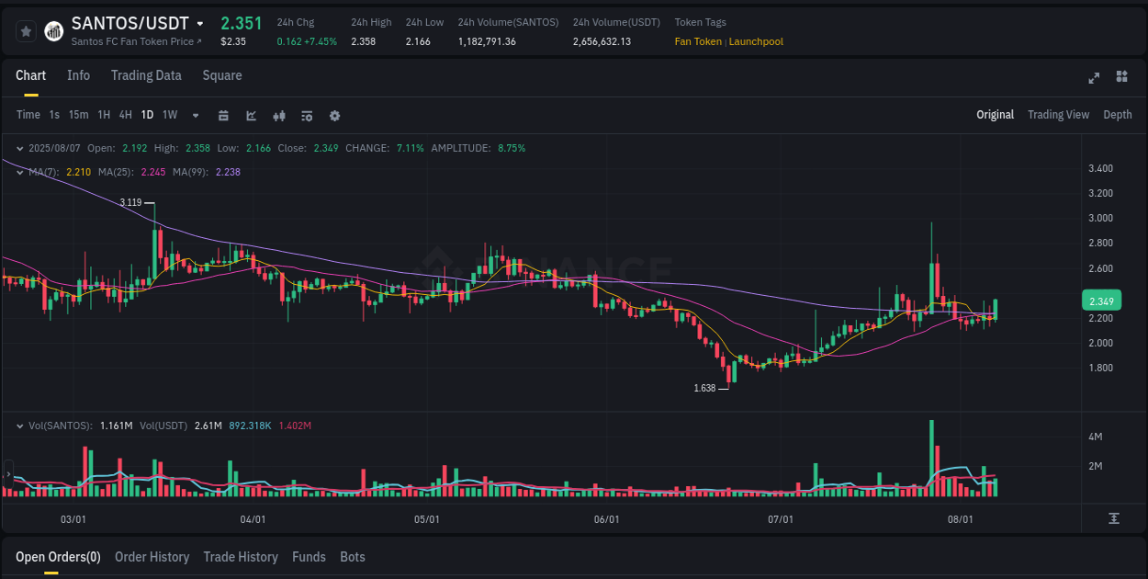
Task: Open the extra timeframe interval dropdown
Action: pyautogui.click(x=194, y=116)
